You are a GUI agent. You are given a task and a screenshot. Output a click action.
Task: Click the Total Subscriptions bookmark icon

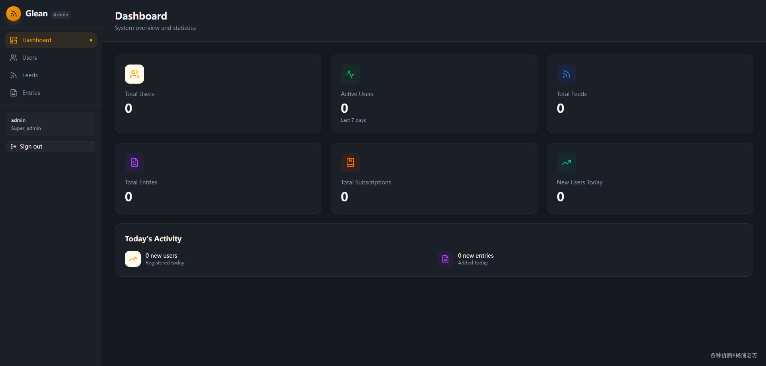tap(350, 162)
